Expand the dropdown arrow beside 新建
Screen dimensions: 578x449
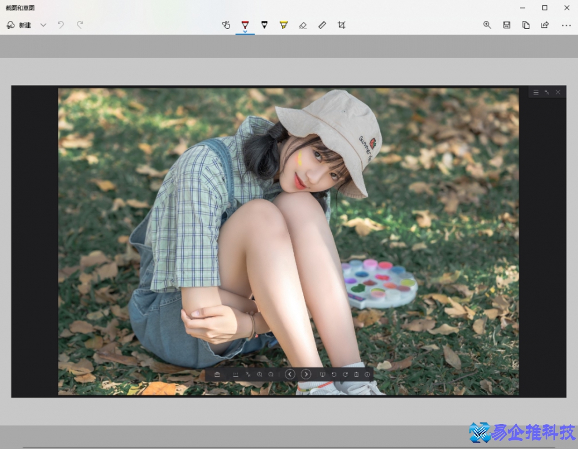point(43,25)
